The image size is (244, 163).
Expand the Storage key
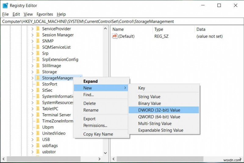click(x=32, y=72)
